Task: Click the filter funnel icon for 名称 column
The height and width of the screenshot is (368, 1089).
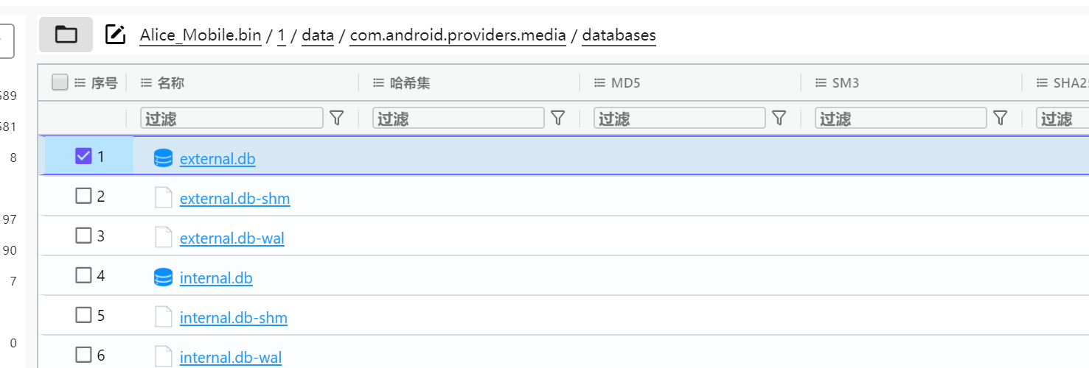Action: (336, 118)
